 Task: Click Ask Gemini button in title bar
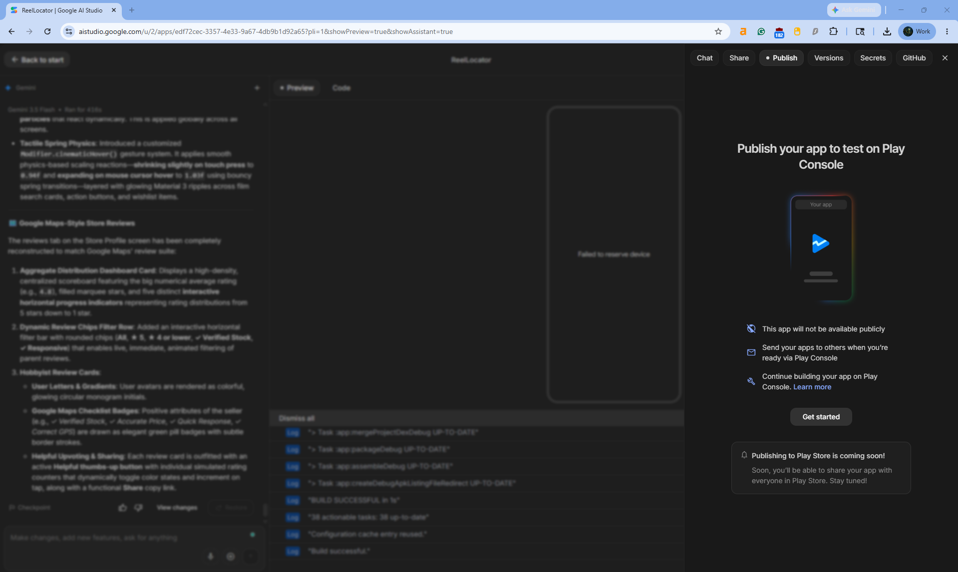[x=854, y=10]
